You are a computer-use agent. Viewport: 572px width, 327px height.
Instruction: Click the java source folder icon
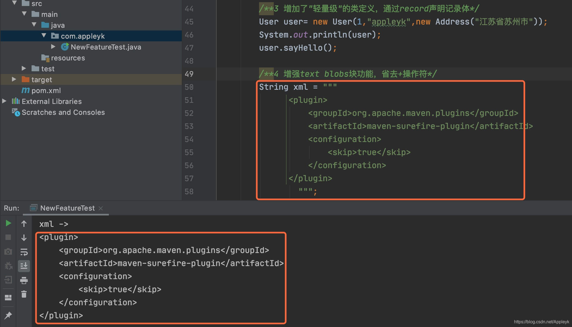[45, 25]
